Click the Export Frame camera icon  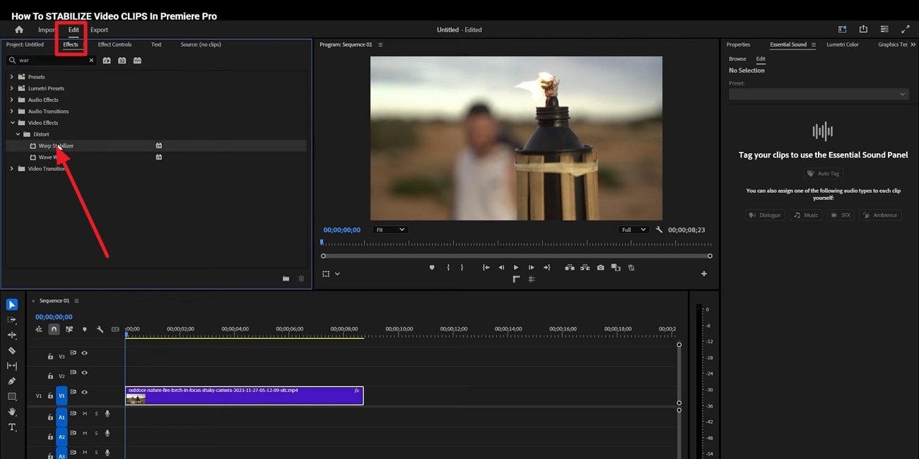(x=601, y=268)
